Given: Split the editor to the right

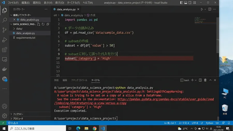Looking at the screenshot, I should (x=210, y=9).
